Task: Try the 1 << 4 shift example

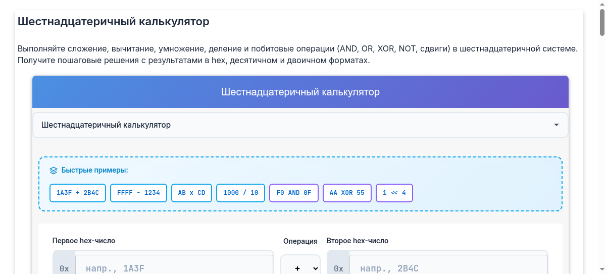Action: point(394,193)
